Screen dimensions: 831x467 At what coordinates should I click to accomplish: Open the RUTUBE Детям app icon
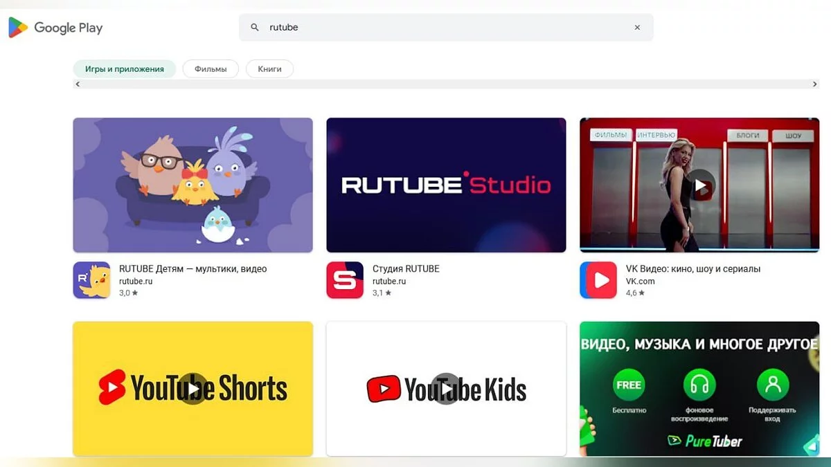pos(91,280)
